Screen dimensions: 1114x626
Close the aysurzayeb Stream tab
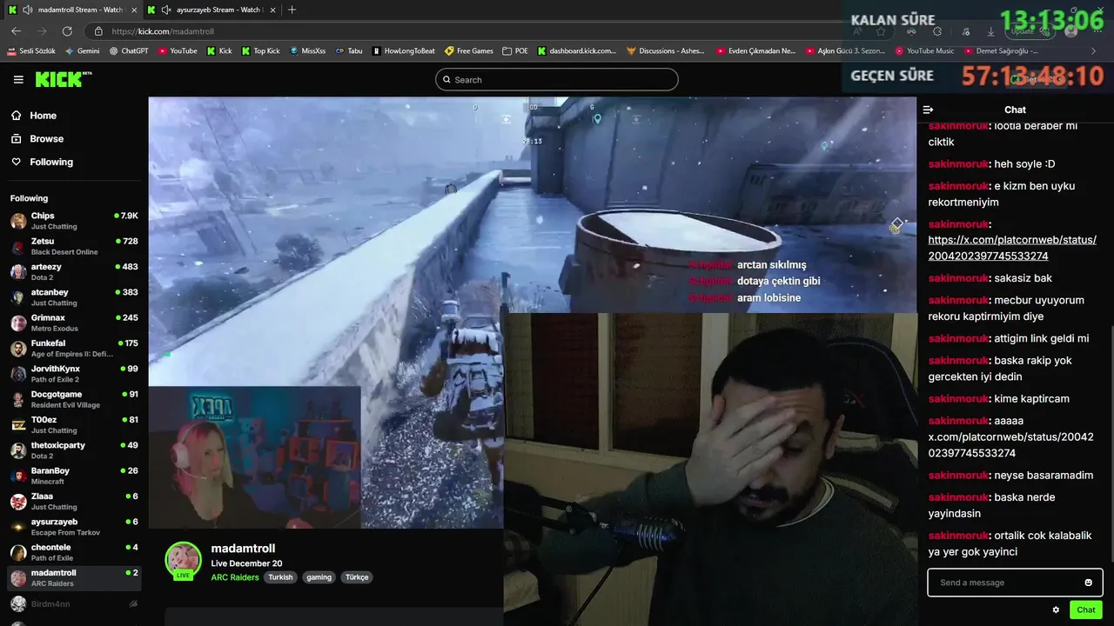272,10
